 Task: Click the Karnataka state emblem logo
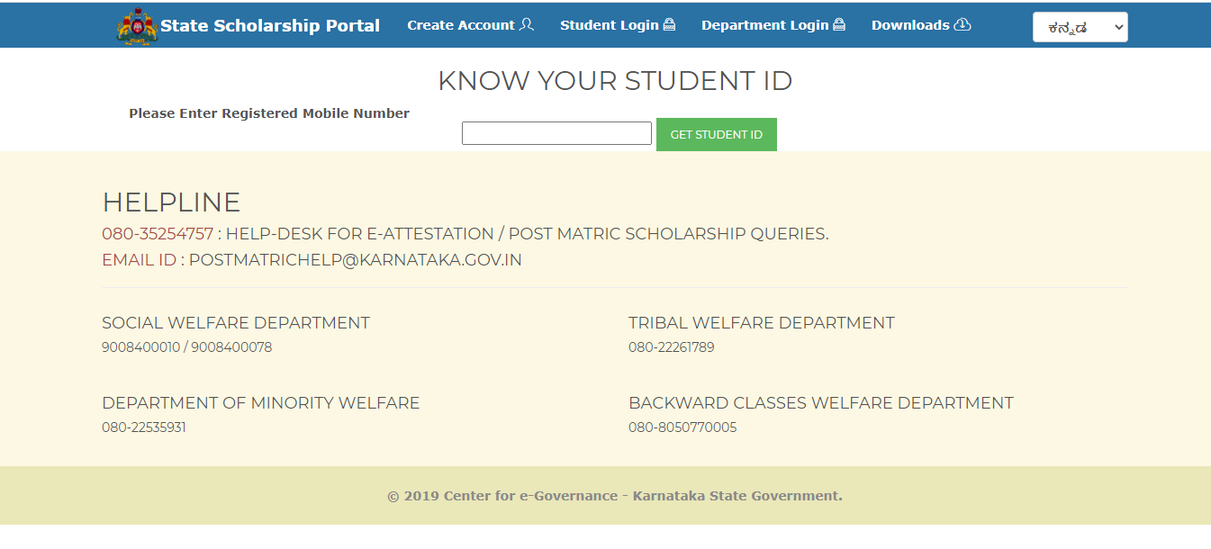pyautogui.click(x=136, y=24)
